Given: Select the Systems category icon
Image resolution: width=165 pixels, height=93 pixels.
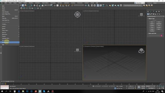Looking at the screenshot, I should (x=159, y=14).
